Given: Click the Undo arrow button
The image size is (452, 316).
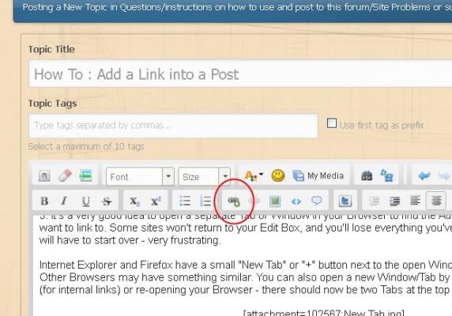Looking at the screenshot, I should coord(424,175).
